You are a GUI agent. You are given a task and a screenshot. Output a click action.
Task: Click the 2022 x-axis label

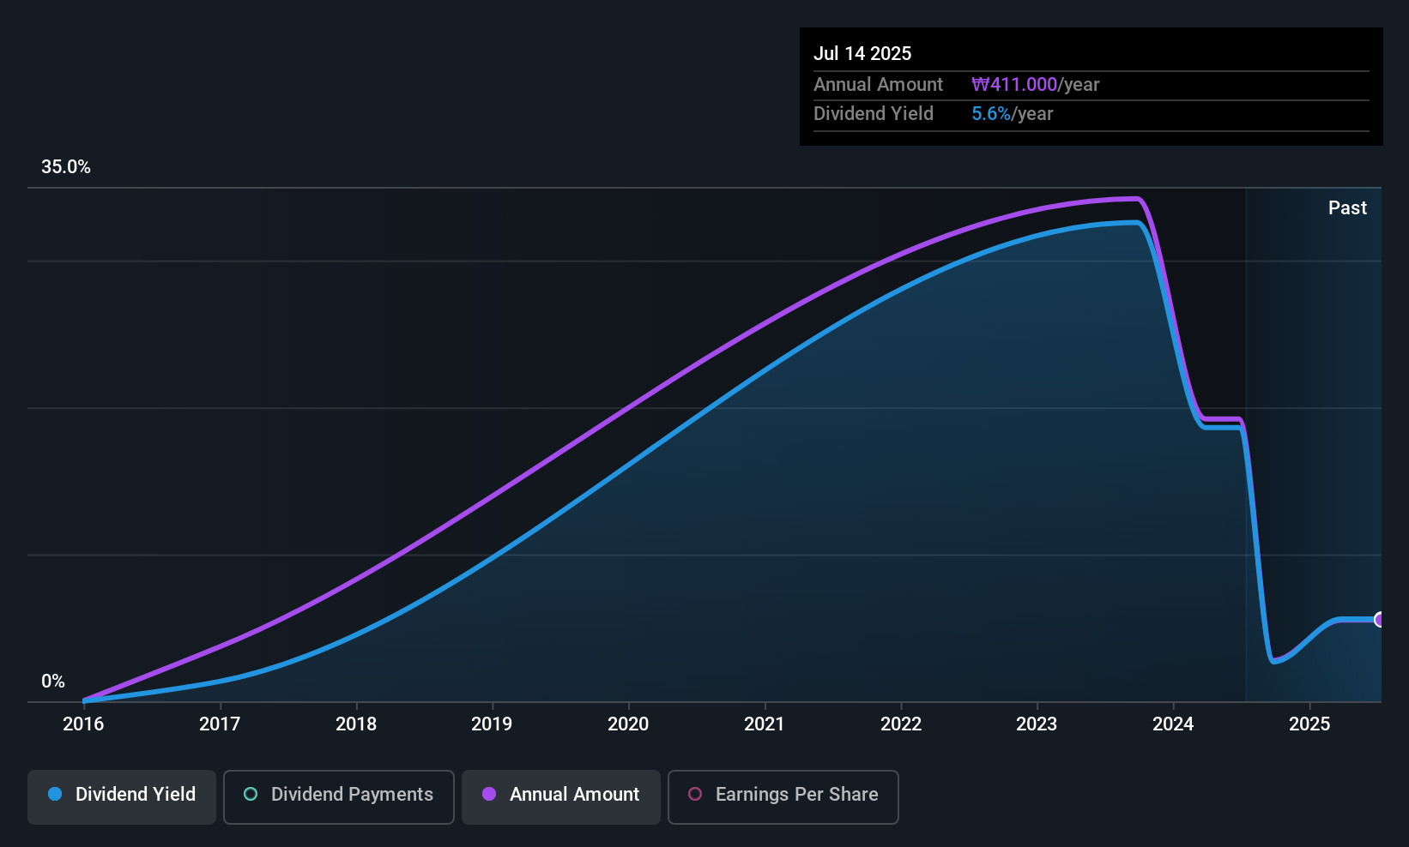(901, 724)
